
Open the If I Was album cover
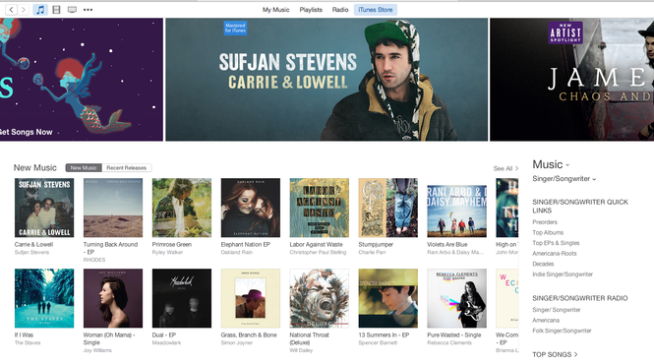(44, 298)
